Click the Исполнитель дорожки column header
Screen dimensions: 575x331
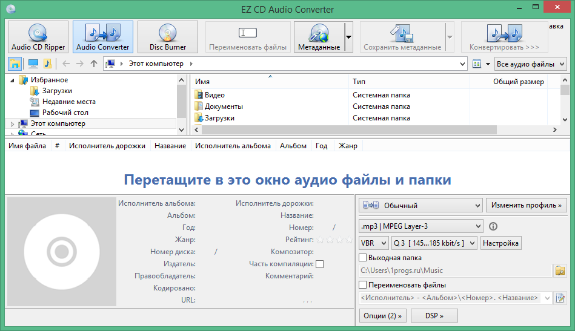107,146
